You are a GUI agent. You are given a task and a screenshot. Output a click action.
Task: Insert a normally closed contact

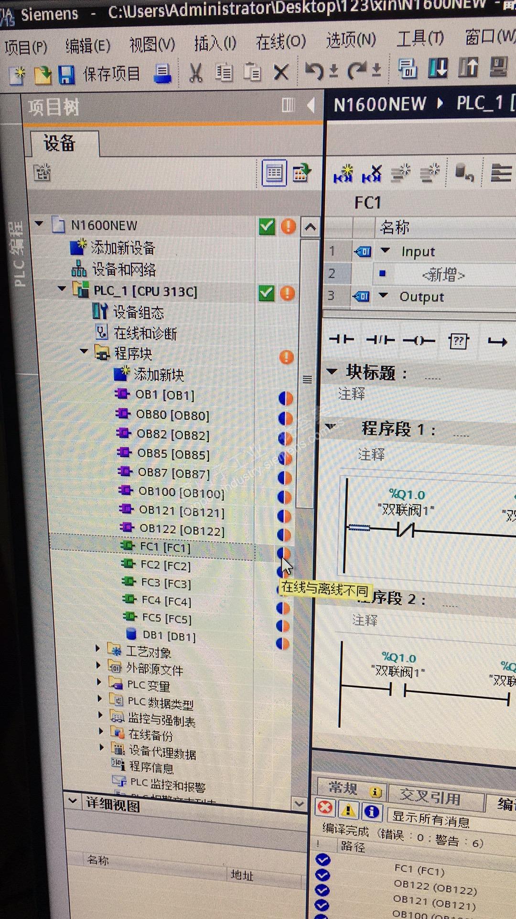pos(380,340)
